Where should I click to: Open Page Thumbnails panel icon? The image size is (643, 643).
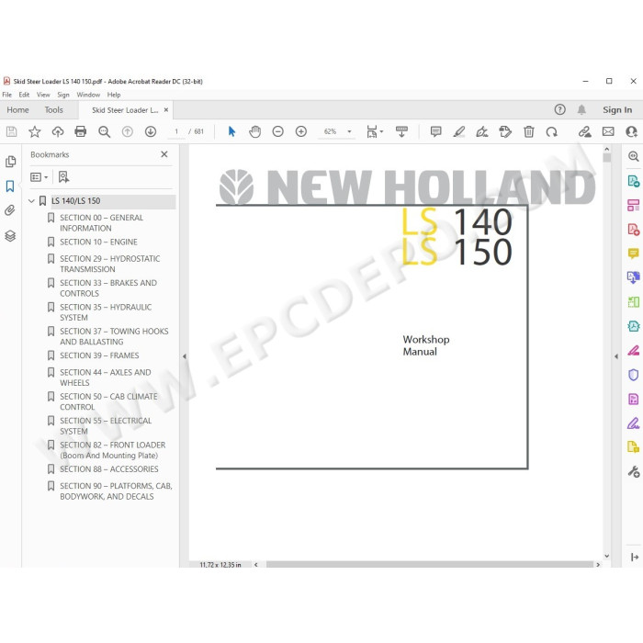[11, 162]
